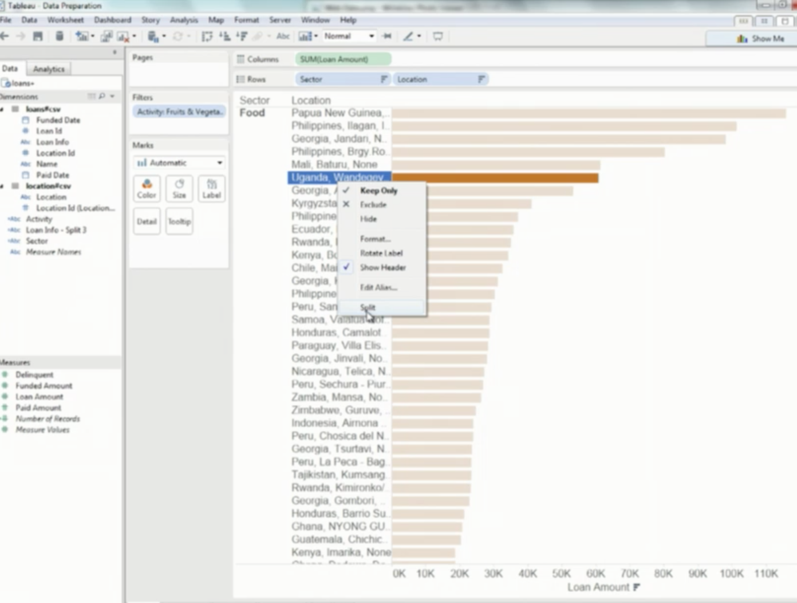Image resolution: width=797 pixels, height=603 pixels.
Task: Click Split in the context menu
Action: point(367,307)
